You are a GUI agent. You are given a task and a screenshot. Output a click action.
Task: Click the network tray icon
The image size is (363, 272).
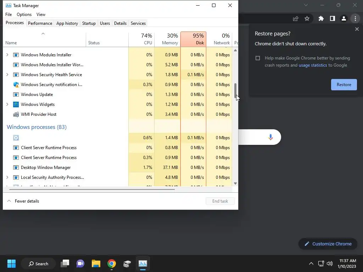tap(321, 263)
